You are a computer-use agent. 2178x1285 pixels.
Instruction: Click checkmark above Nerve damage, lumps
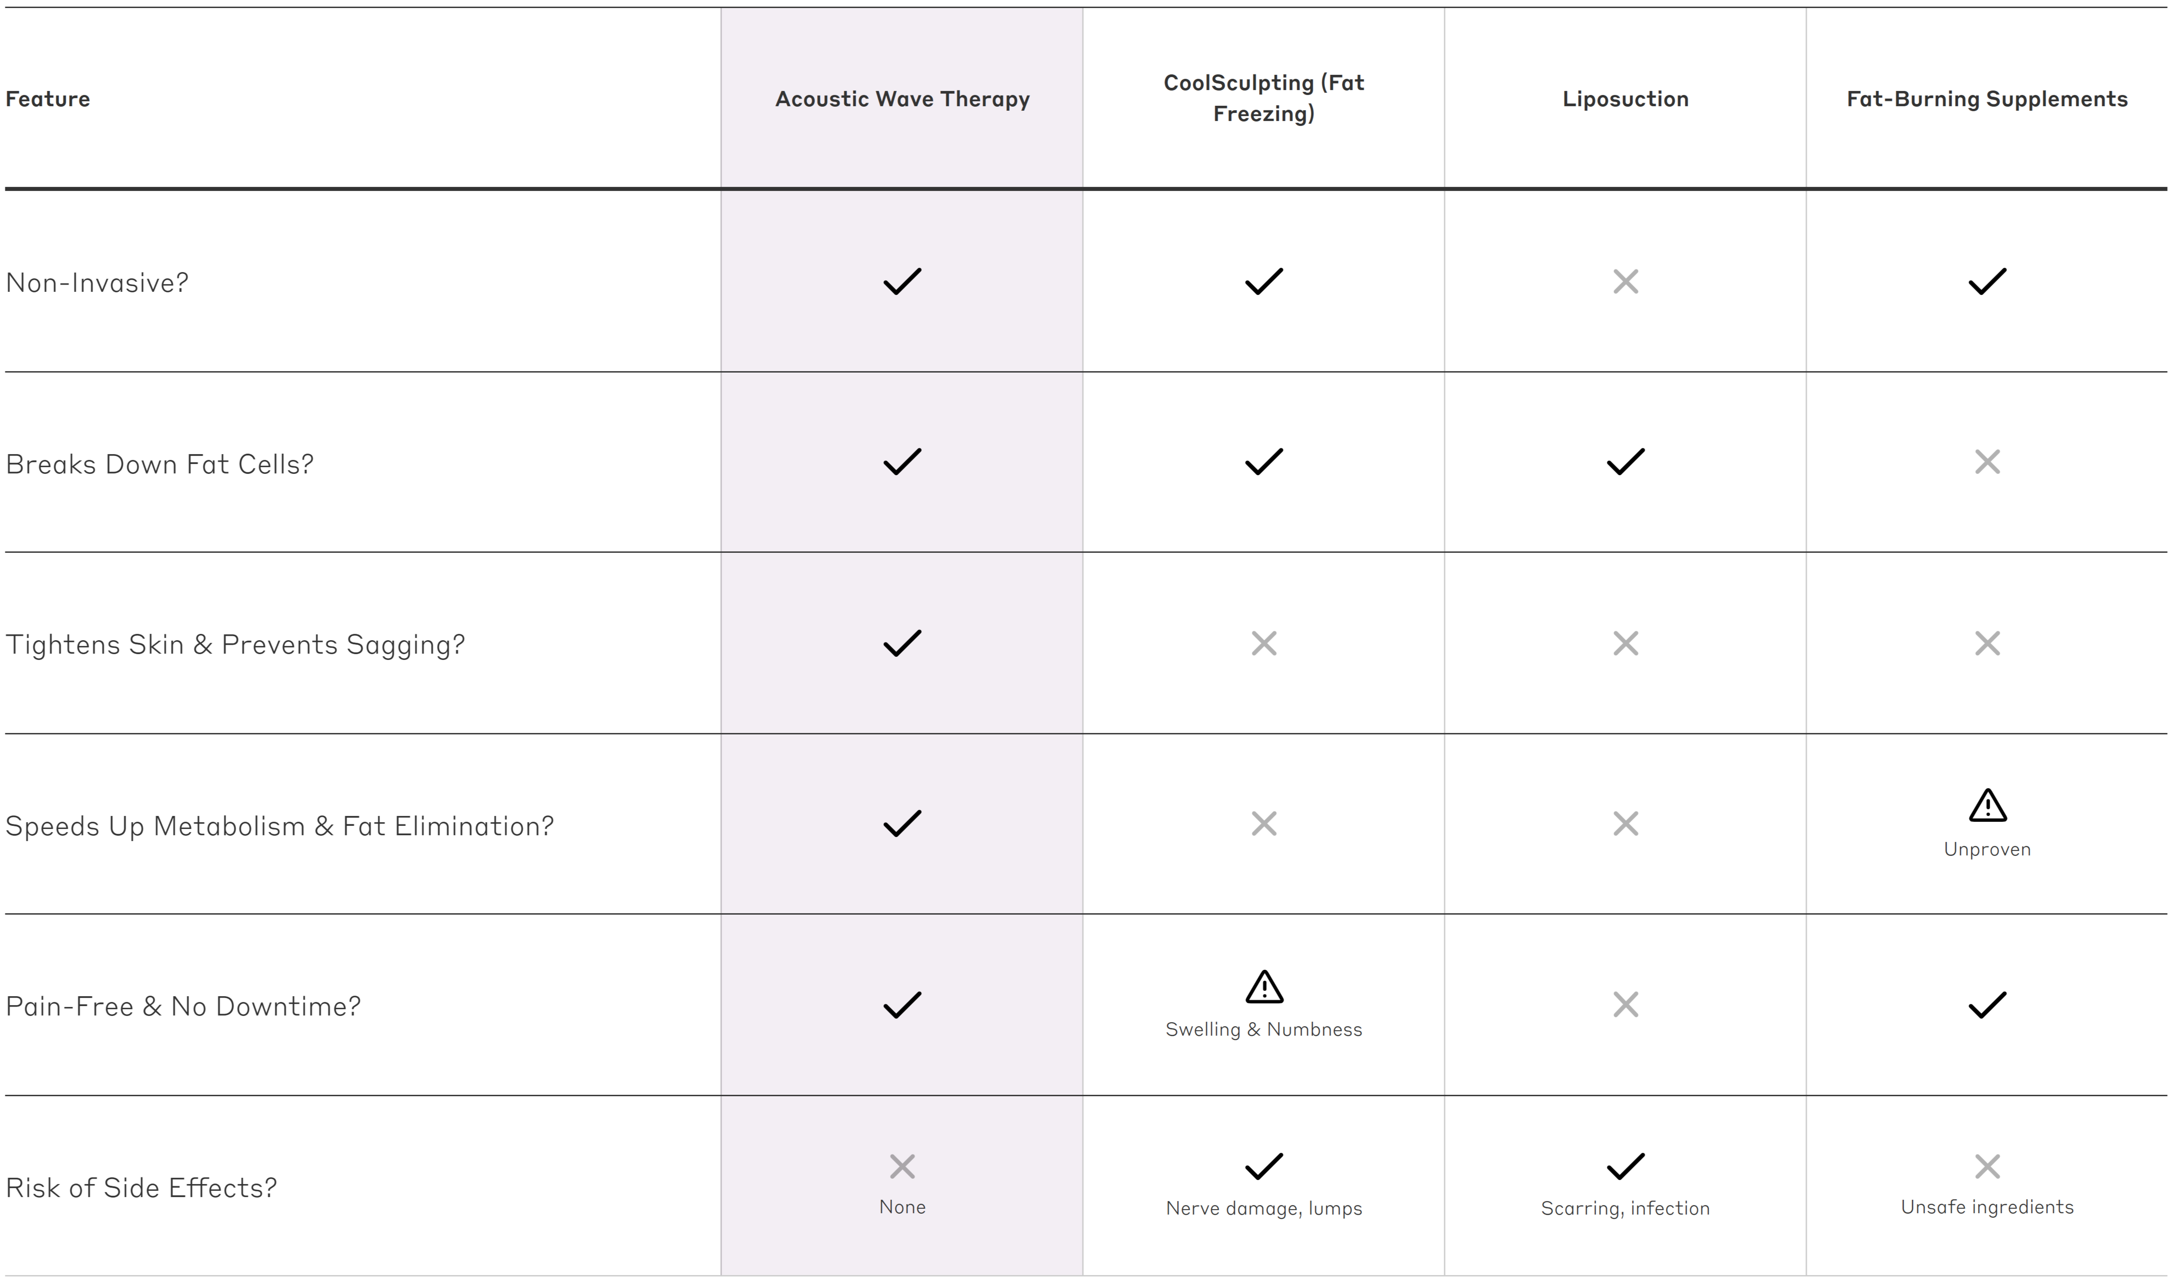click(x=1264, y=1166)
